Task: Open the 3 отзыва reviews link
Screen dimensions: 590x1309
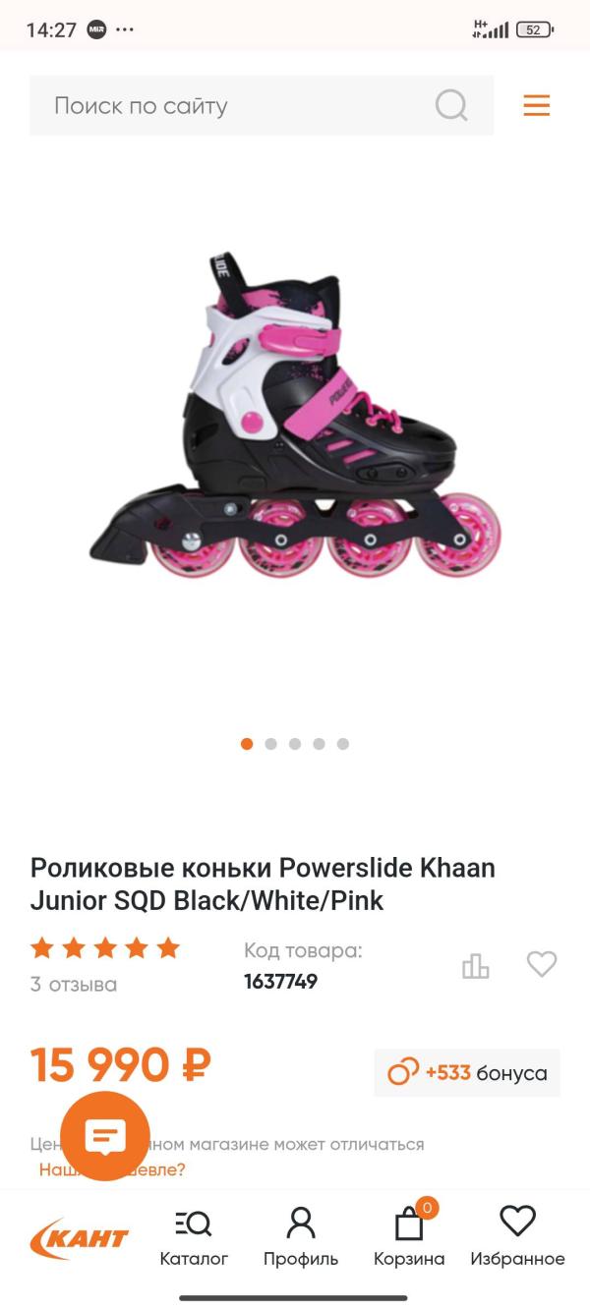Action: 74,984
